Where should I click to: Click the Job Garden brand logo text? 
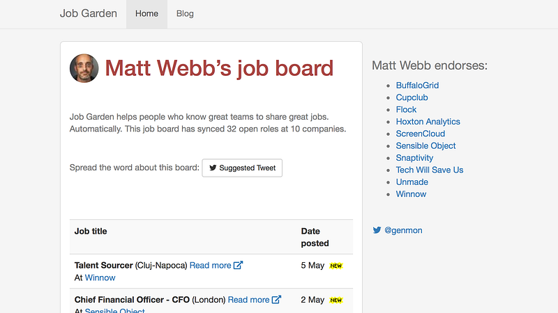[89, 14]
